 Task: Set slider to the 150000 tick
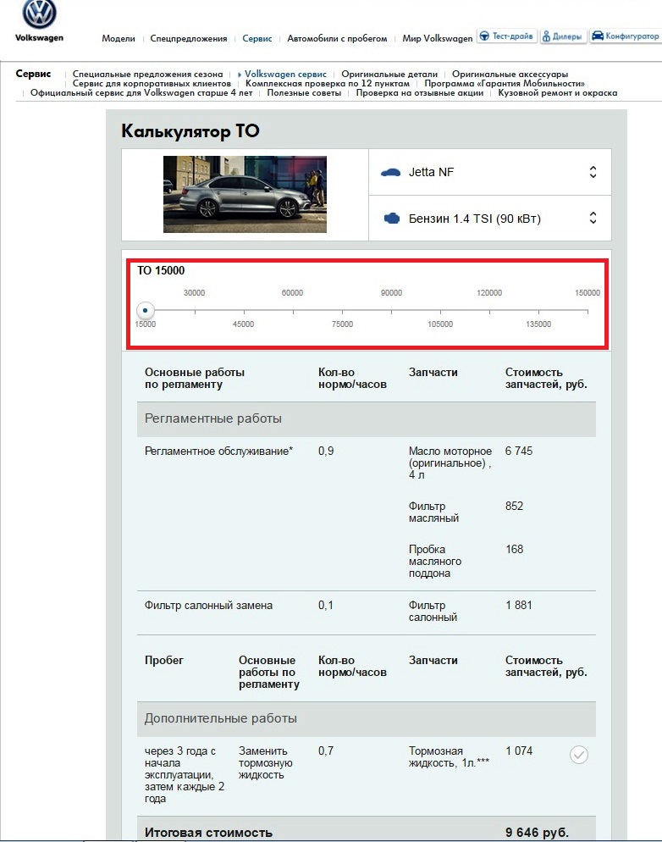pos(588,310)
